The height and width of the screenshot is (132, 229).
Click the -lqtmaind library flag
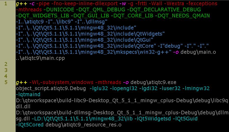28,95
